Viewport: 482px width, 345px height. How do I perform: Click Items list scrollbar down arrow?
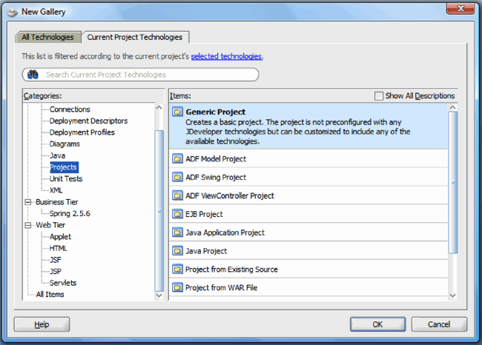click(452, 295)
